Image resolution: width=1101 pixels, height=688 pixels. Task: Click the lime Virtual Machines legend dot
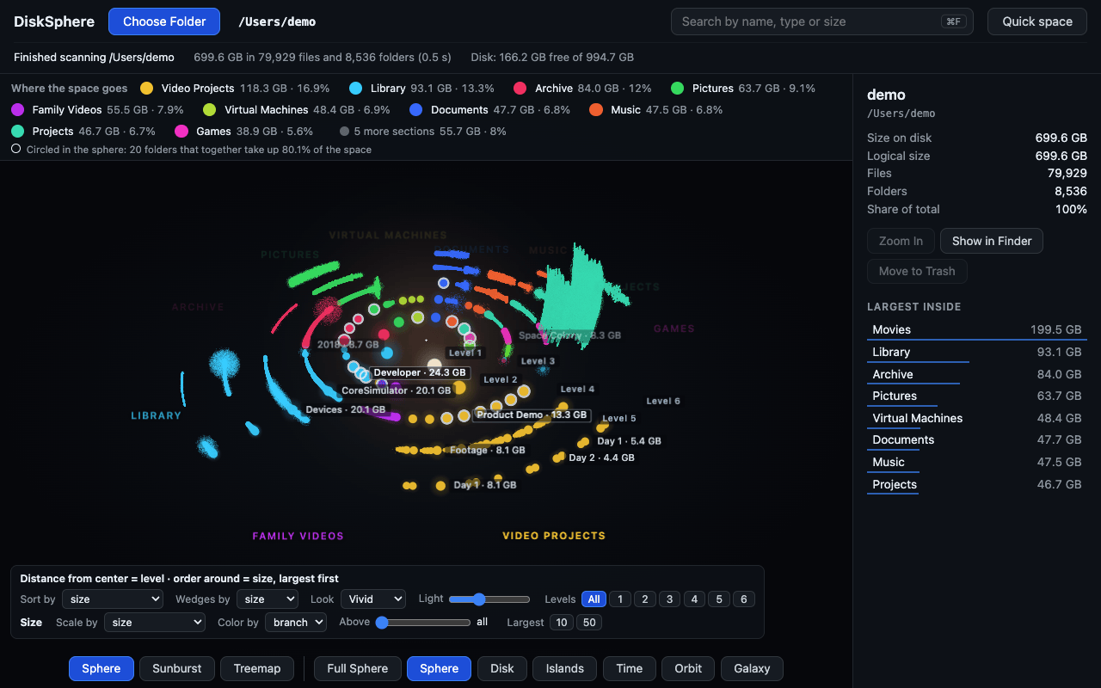[x=210, y=110]
